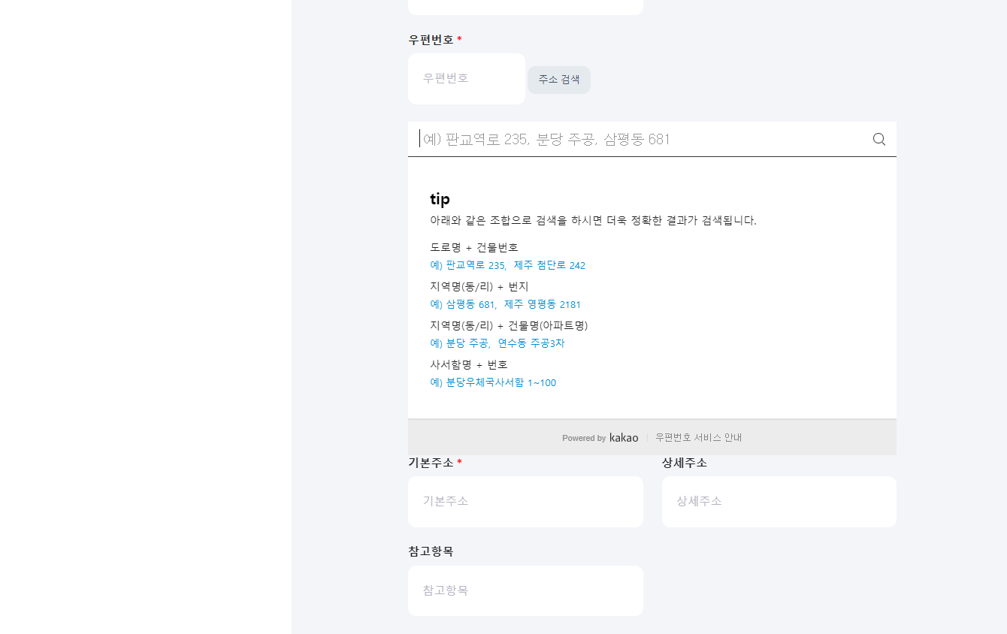Click the Kakao logo in the footer
Viewport: 1007px width, 634px height.
click(624, 438)
